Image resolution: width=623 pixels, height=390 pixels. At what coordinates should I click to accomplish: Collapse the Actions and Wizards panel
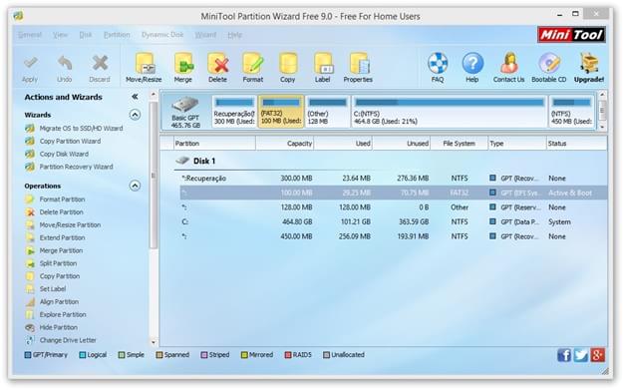click(135, 97)
